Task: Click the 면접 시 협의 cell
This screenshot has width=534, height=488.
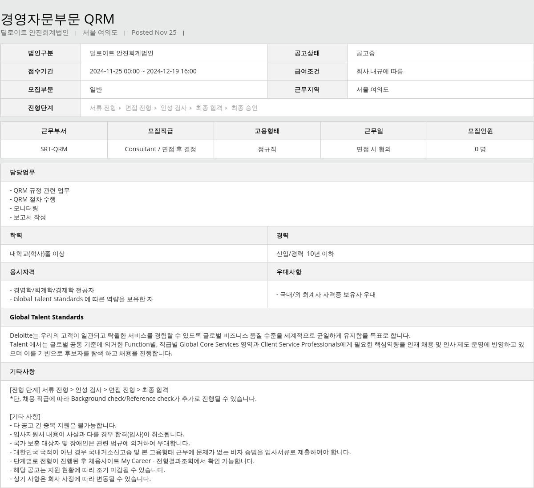Action: 374,149
